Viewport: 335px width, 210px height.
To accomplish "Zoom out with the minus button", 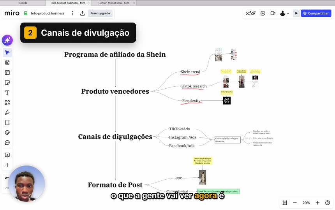I will 294,203.
